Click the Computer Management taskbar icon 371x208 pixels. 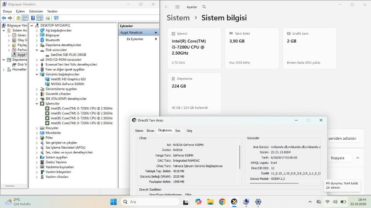tap(246, 201)
